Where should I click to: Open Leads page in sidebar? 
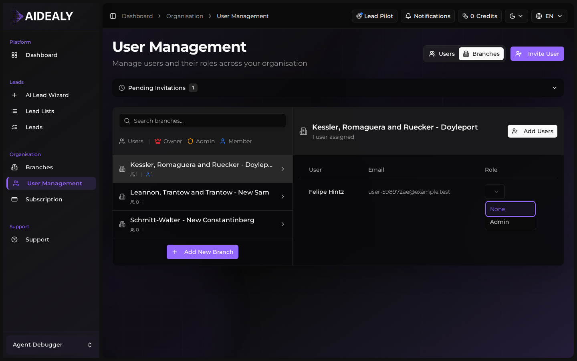[51, 127]
